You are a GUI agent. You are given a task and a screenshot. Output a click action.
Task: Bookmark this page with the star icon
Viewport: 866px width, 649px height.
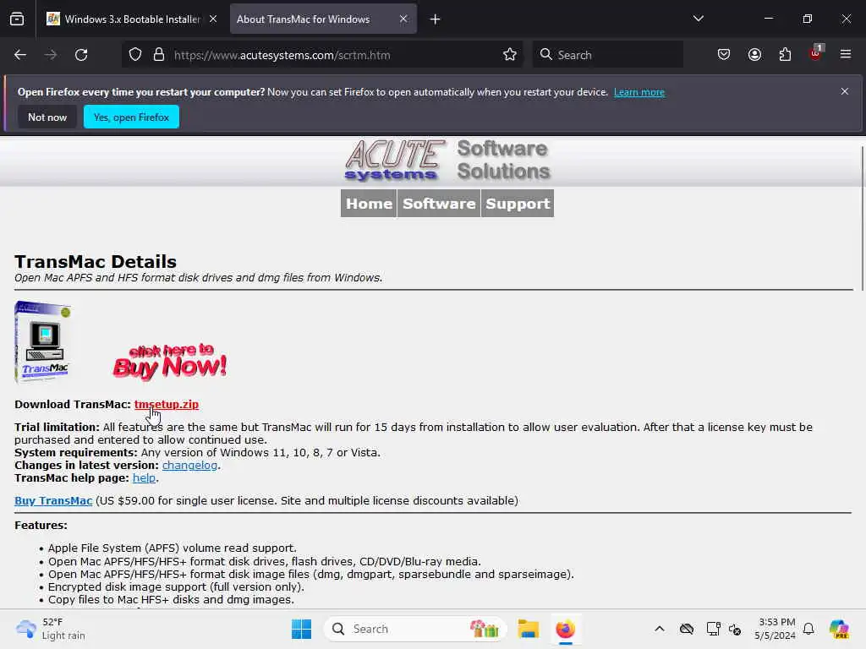pos(510,55)
